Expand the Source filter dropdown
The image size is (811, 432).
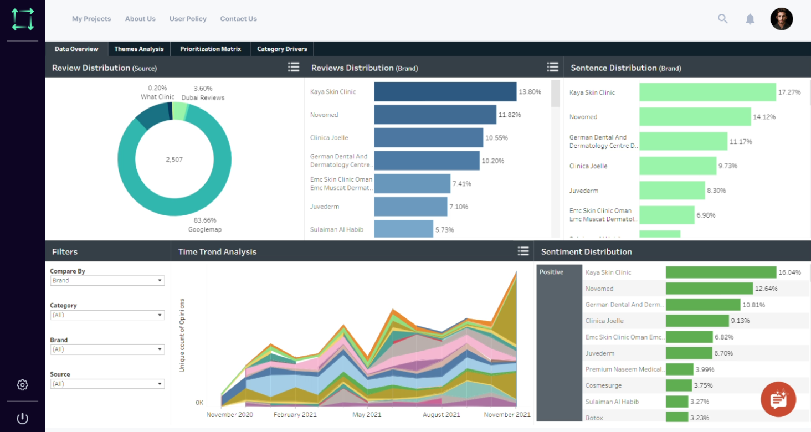(x=107, y=384)
